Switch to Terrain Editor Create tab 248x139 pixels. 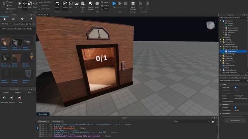pos(6,93)
